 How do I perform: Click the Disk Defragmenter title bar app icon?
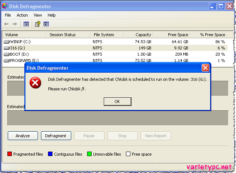click(x=5, y=6)
